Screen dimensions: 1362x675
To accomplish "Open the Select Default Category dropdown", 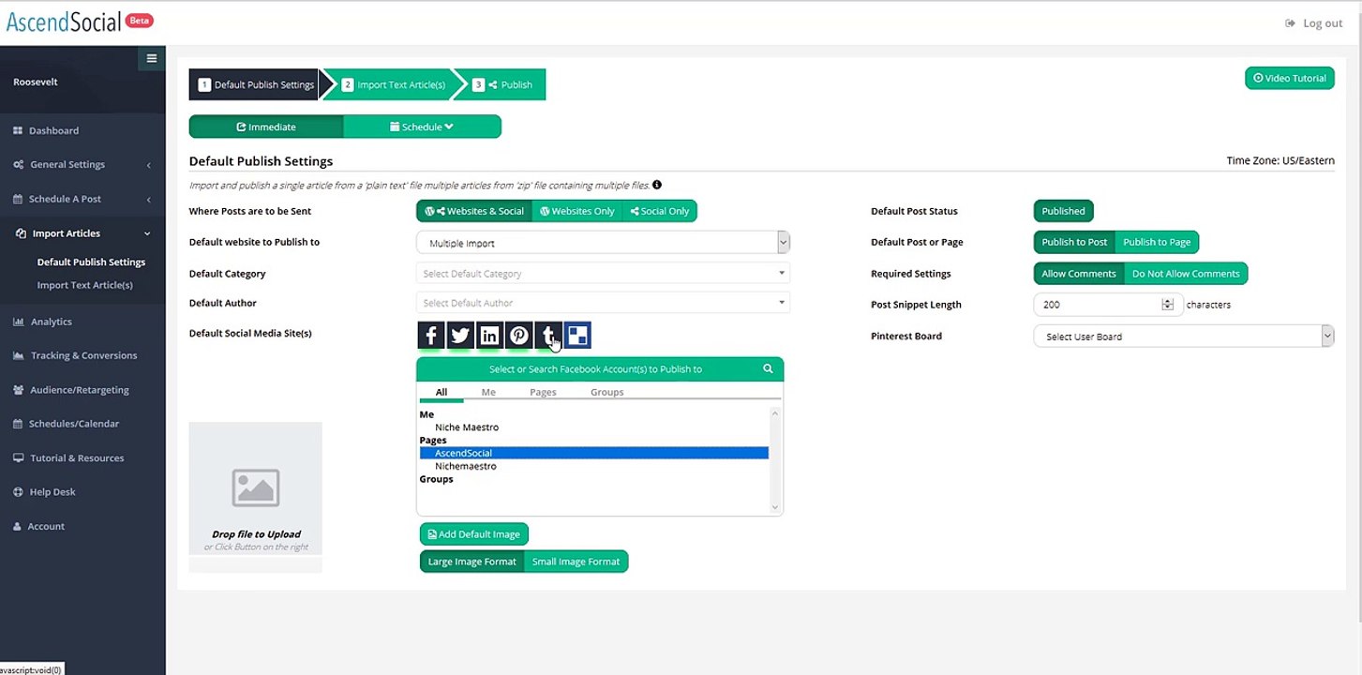I will (x=603, y=274).
